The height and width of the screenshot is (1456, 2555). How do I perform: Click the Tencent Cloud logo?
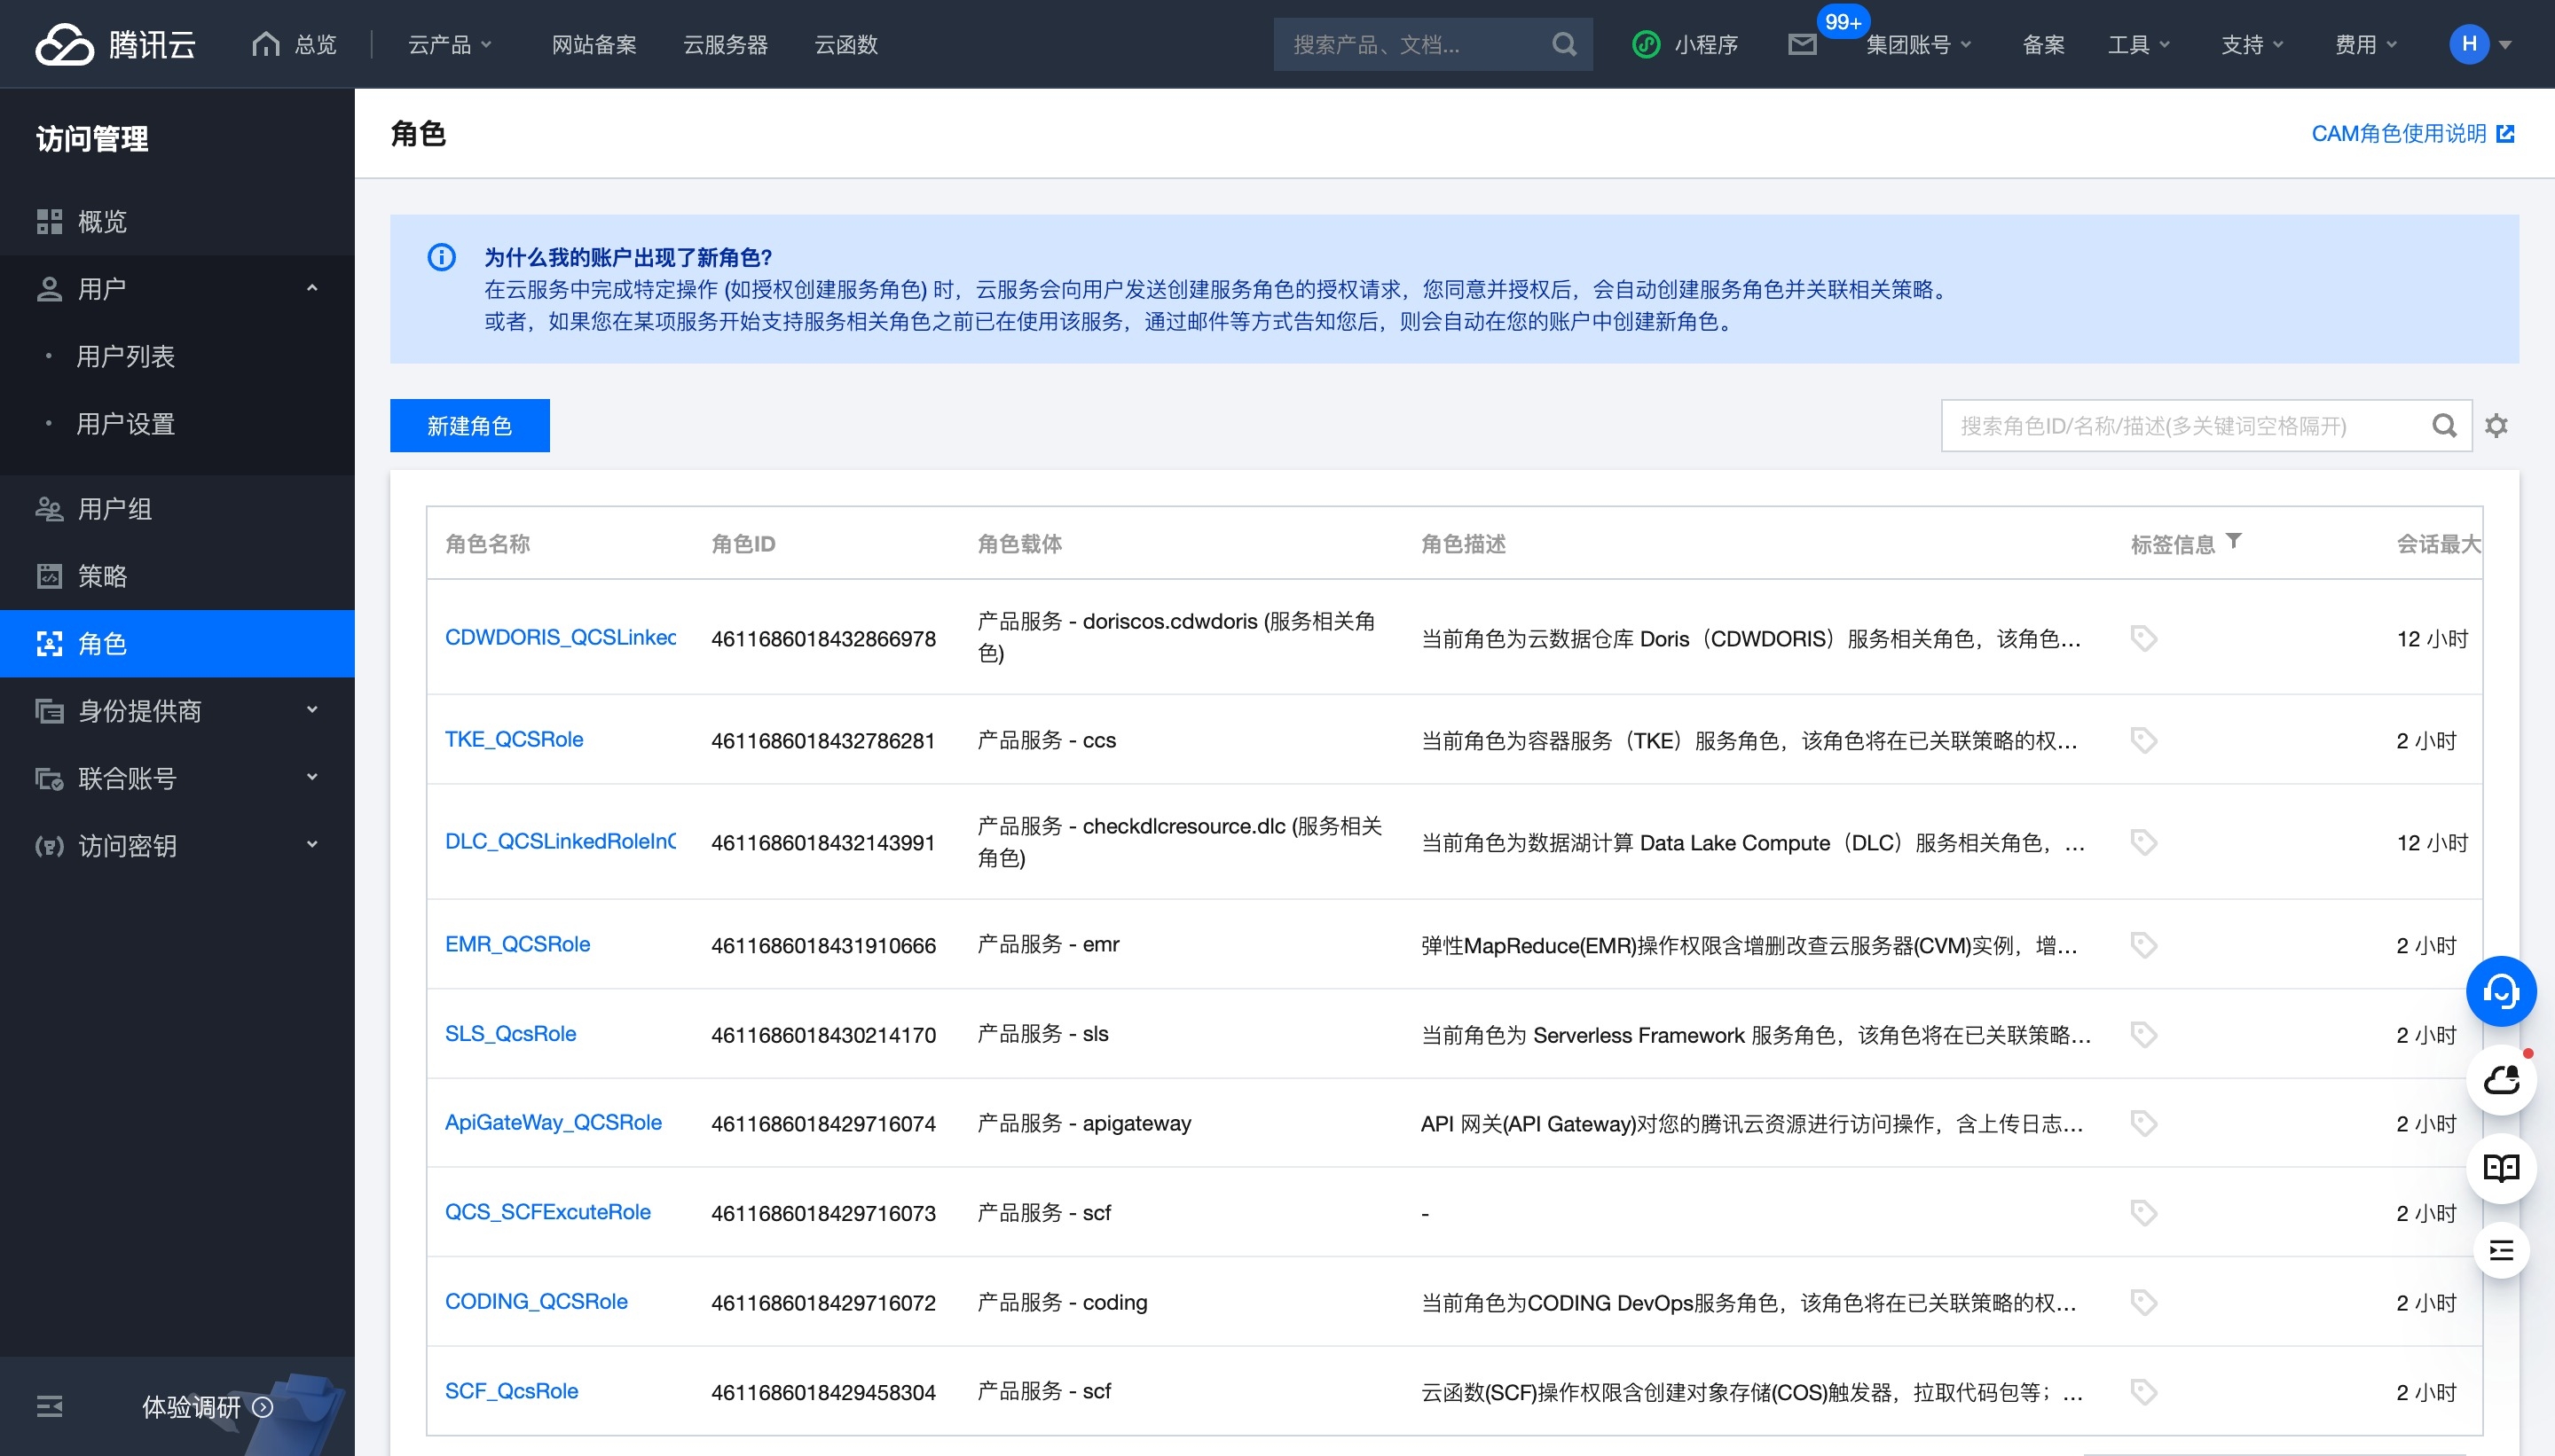click(x=116, y=44)
